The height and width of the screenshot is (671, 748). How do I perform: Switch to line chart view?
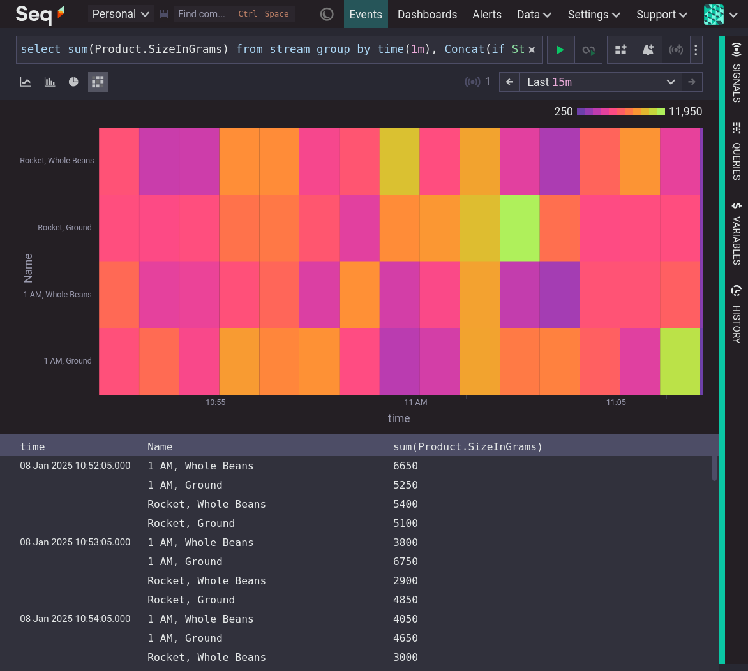(26, 82)
